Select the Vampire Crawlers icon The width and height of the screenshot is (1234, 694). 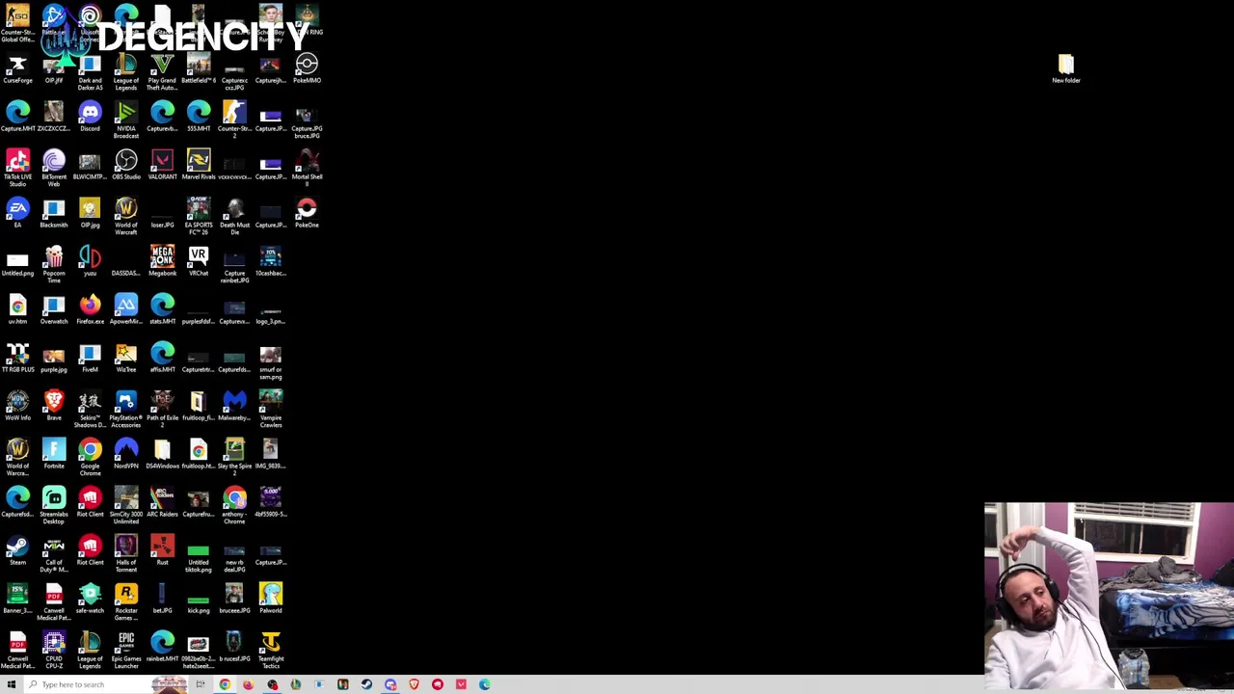[270, 409]
